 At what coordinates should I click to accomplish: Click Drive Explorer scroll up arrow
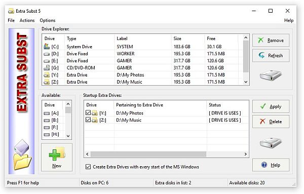click(x=246, y=37)
